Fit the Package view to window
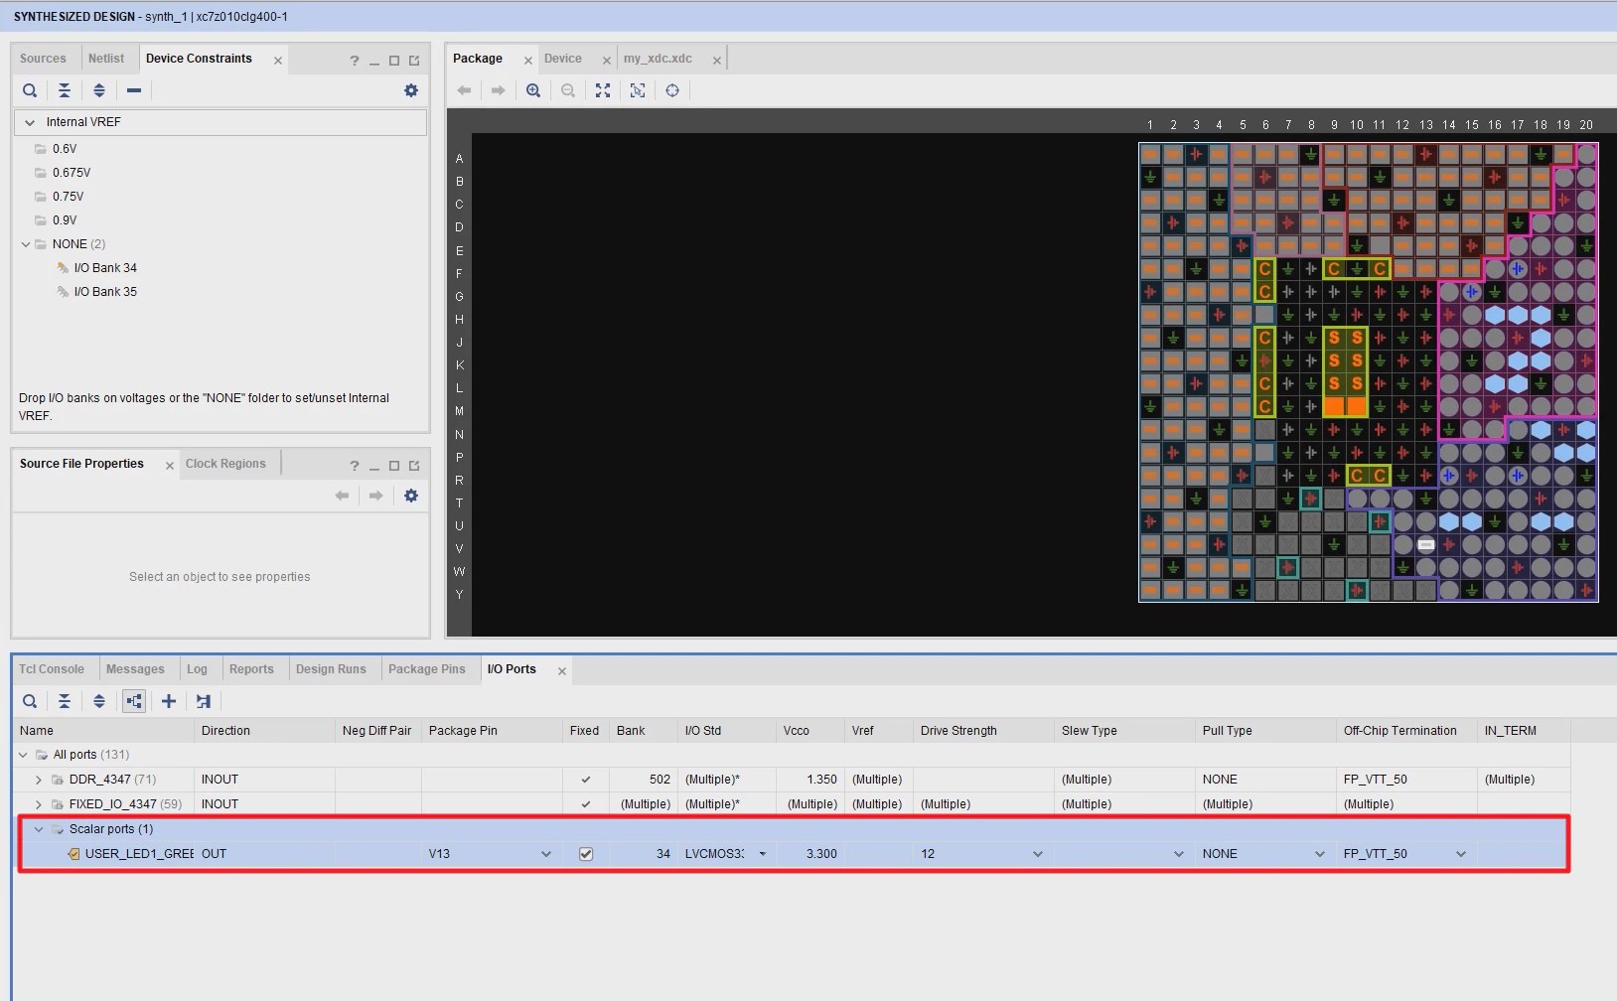 tap(603, 90)
